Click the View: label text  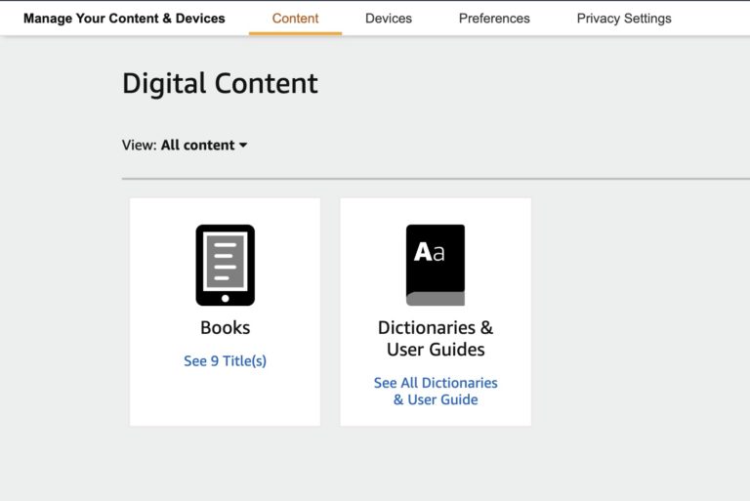tap(139, 145)
